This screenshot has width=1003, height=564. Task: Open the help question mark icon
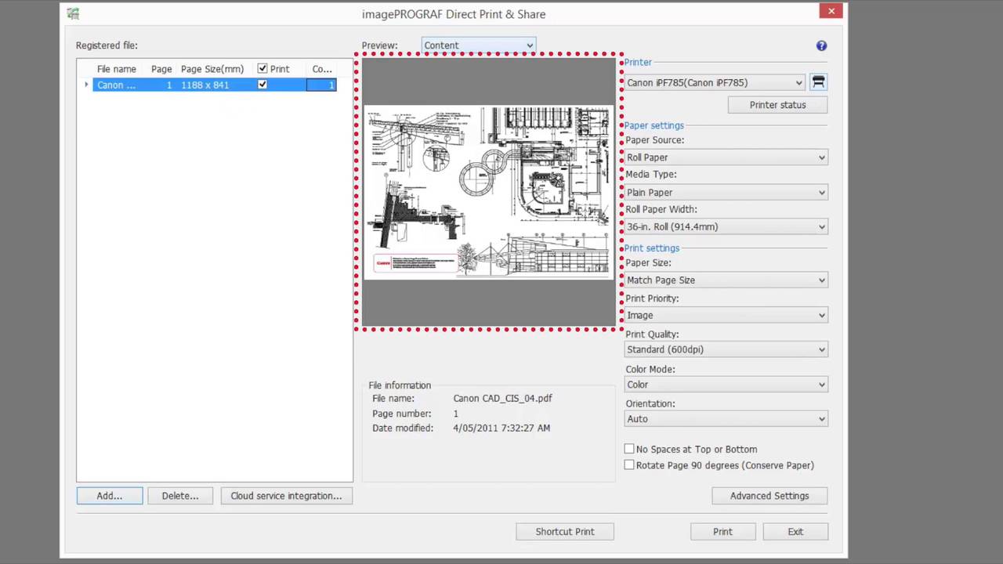tap(821, 45)
